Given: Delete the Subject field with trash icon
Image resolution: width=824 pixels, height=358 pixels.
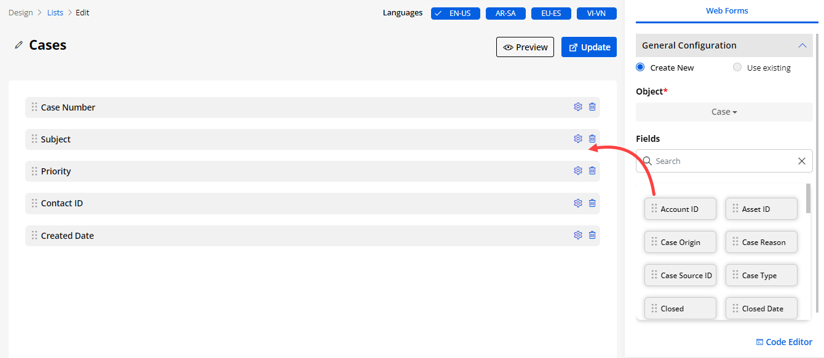Looking at the screenshot, I should point(592,139).
